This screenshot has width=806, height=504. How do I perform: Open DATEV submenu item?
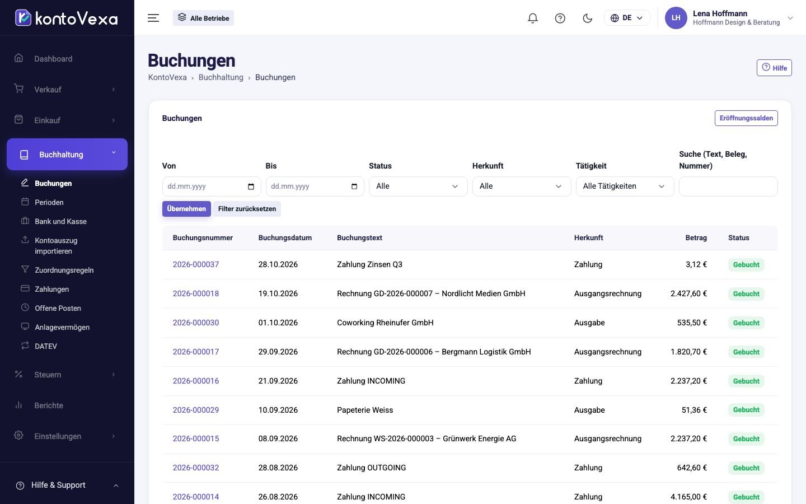(x=46, y=346)
